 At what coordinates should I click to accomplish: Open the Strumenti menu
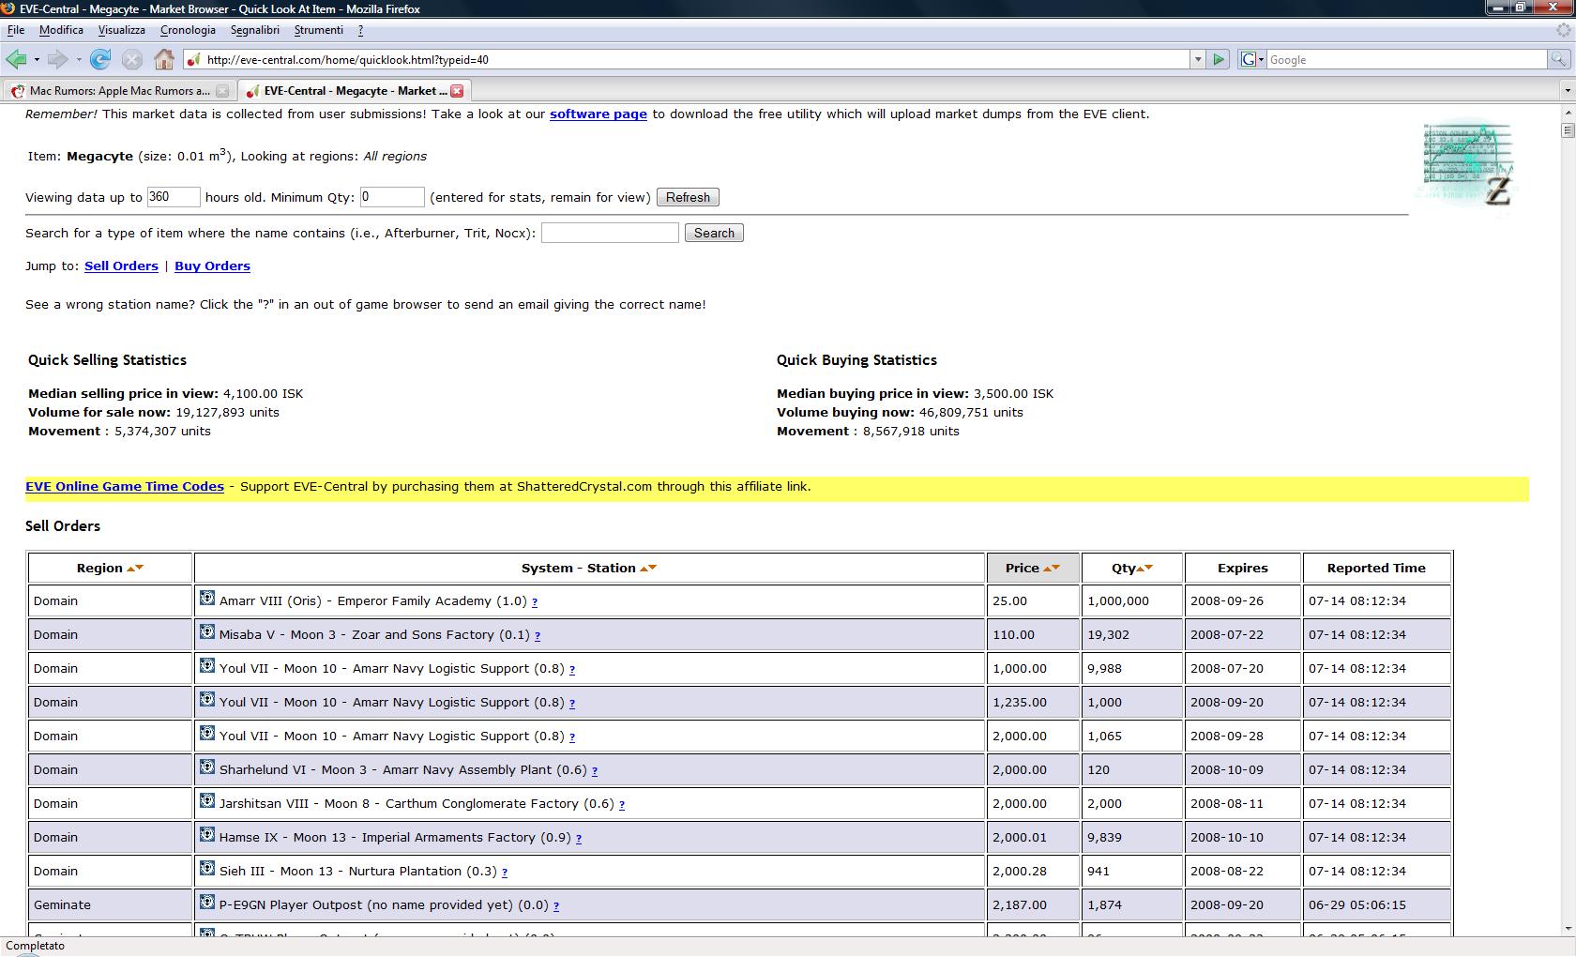point(319,30)
